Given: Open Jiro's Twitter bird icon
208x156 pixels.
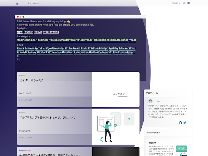Looking at the screenshot, I should pyautogui.click(x=185, y=123).
